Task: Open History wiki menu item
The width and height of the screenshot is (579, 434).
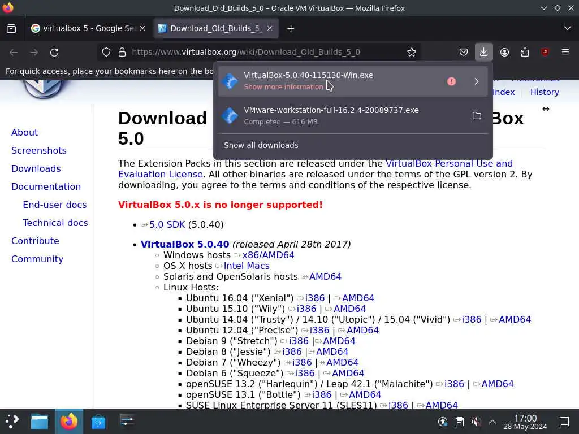Action: coord(545,92)
